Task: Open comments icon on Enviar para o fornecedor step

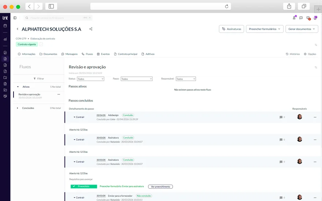Action: point(281,198)
